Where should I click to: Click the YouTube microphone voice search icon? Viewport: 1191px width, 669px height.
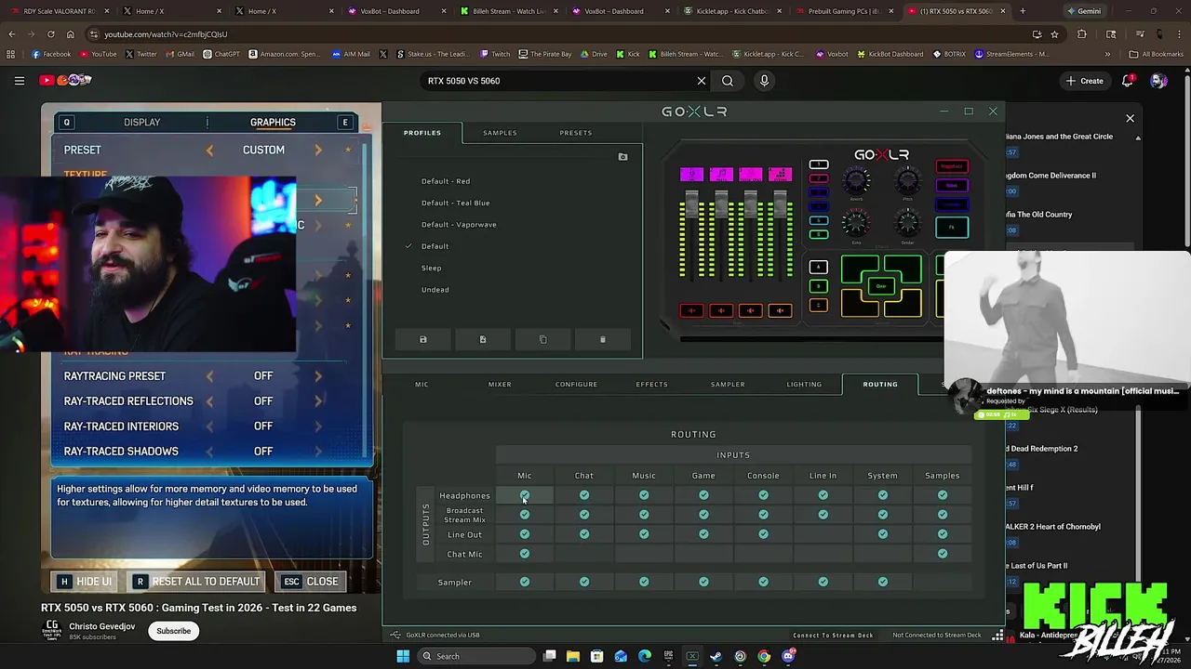[764, 81]
